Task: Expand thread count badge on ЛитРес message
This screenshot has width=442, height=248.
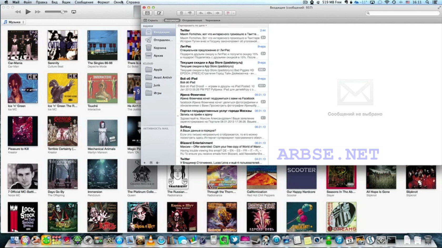Action: pos(263,54)
